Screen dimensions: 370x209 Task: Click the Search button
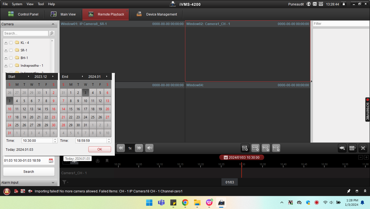coord(29,172)
